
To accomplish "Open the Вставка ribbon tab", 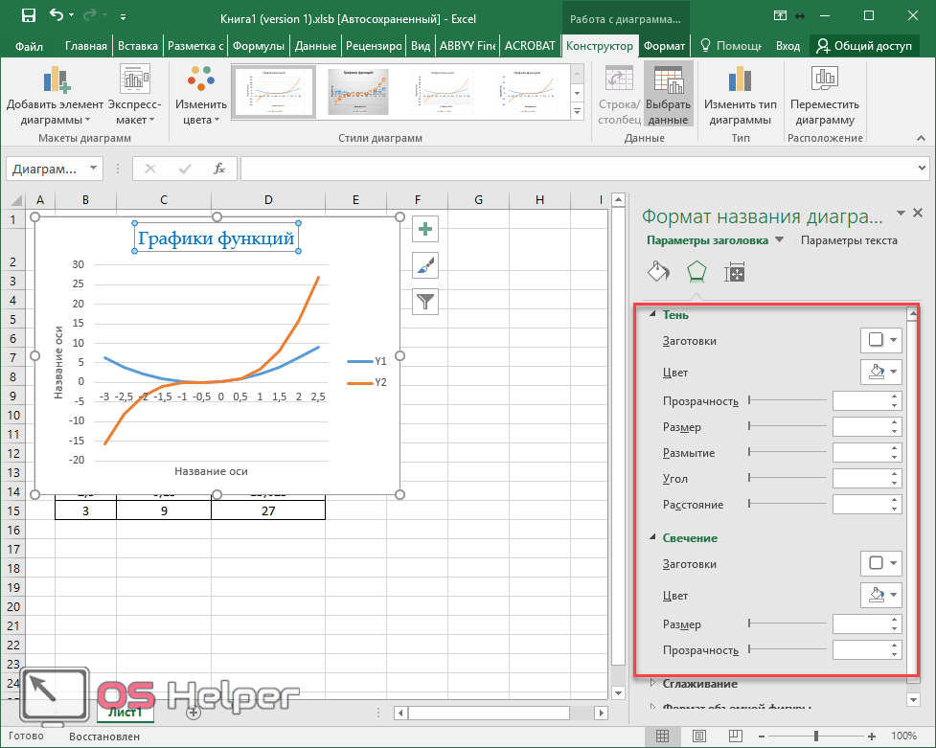I will click(x=137, y=46).
